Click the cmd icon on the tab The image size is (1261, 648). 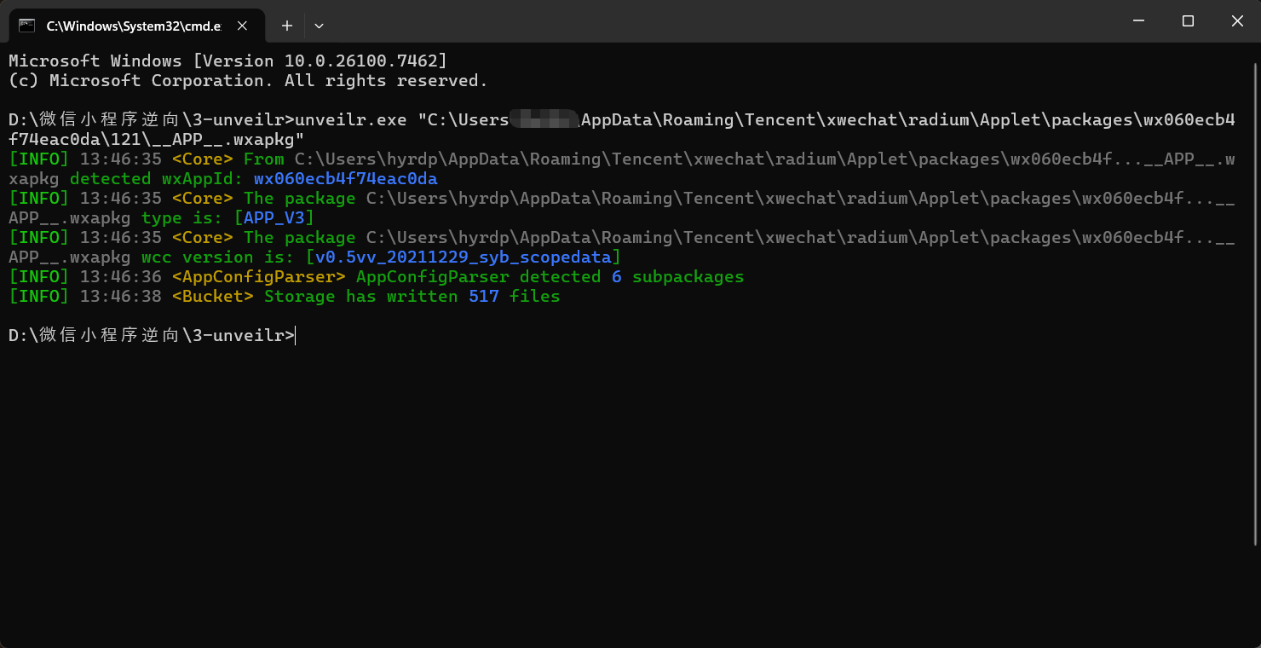click(27, 26)
